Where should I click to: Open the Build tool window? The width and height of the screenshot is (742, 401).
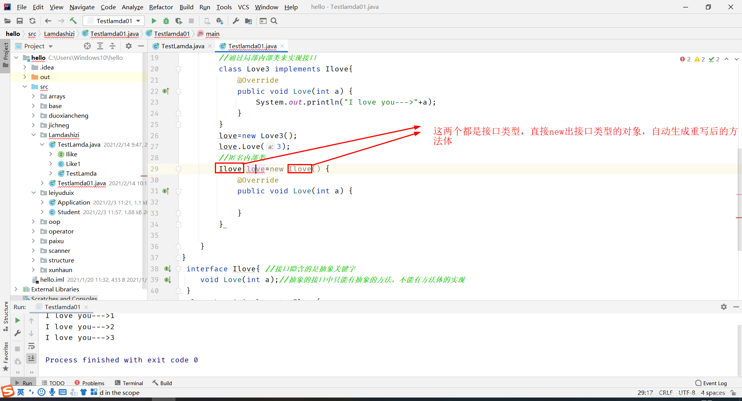[162, 383]
